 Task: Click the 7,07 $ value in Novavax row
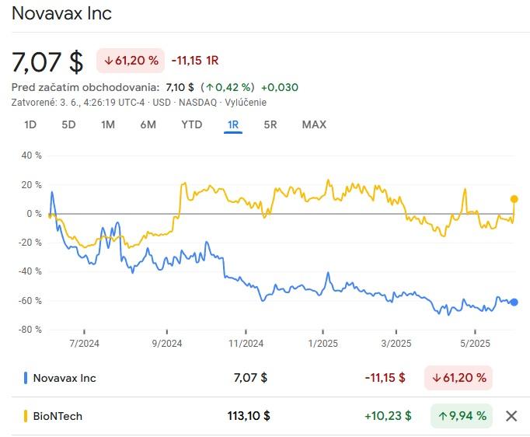pos(250,377)
